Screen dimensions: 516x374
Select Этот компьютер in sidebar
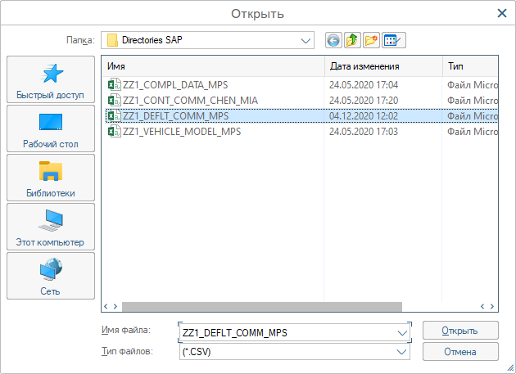click(52, 227)
